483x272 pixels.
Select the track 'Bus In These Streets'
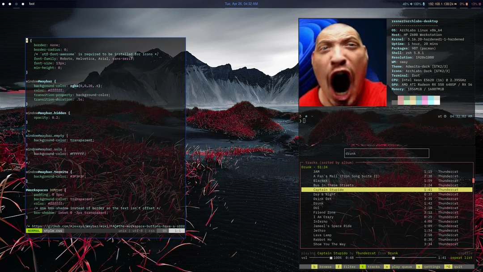click(333, 185)
